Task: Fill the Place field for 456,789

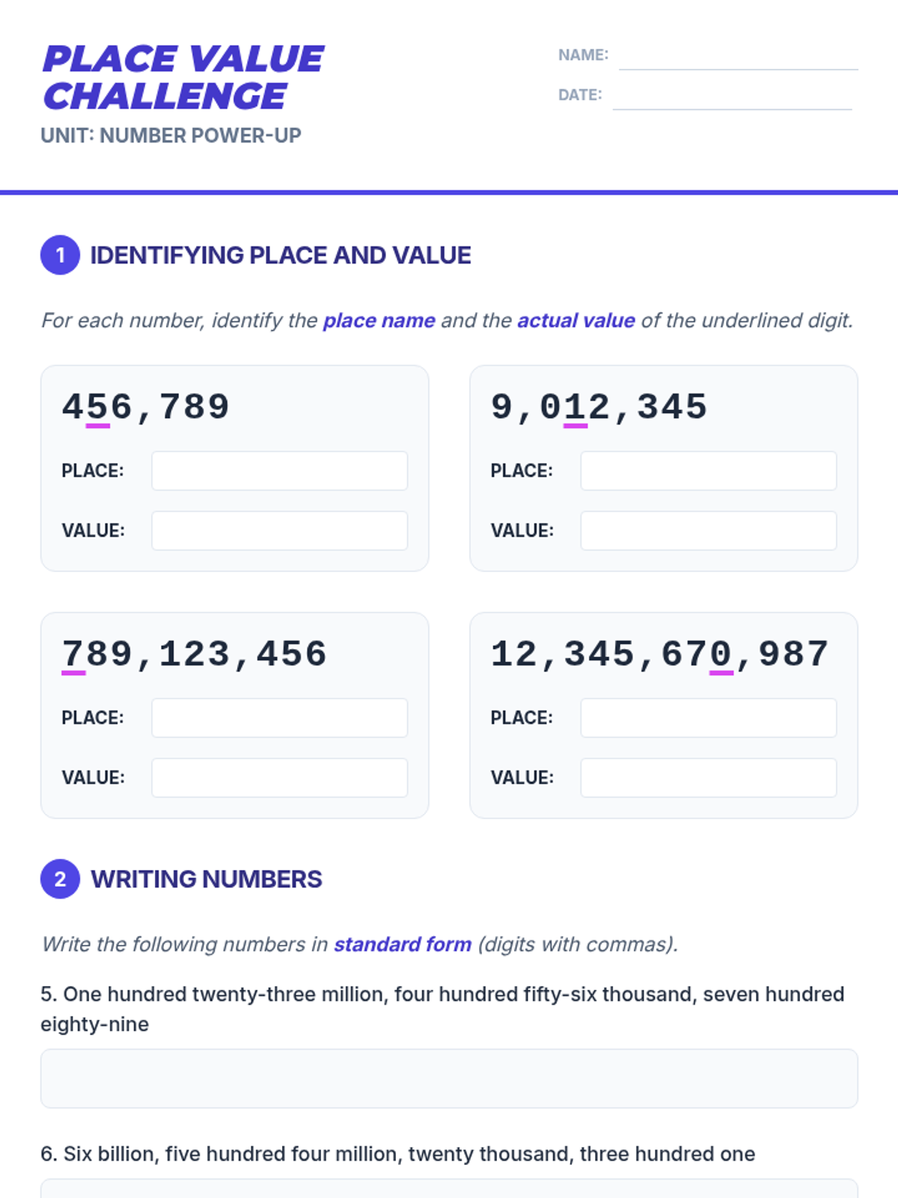Action: pyautogui.click(x=279, y=471)
